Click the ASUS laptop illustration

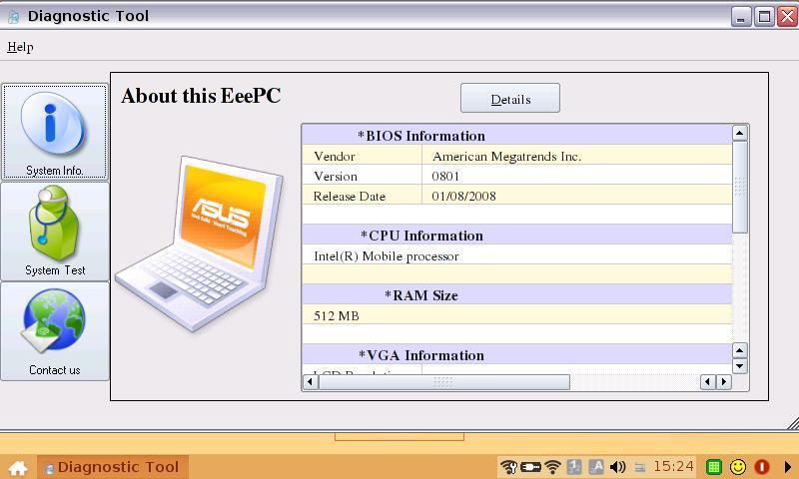199,244
